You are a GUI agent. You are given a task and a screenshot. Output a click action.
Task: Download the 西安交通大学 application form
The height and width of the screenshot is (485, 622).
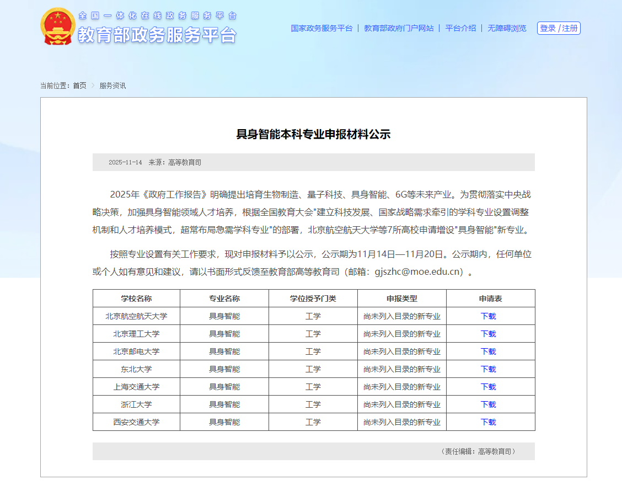coord(488,422)
